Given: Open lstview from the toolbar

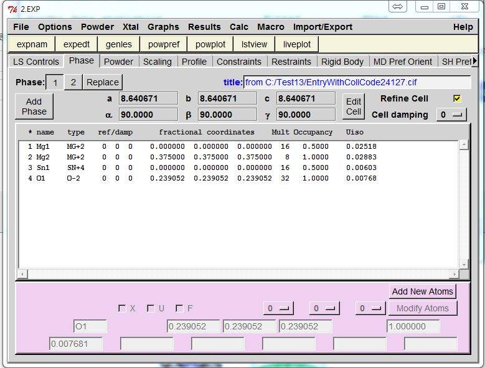Looking at the screenshot, I should [x=254, y=44].
